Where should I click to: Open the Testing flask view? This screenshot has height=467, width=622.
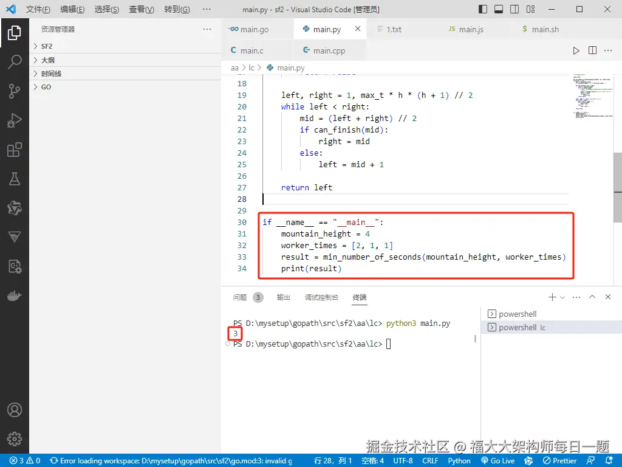tap(15, 179)
